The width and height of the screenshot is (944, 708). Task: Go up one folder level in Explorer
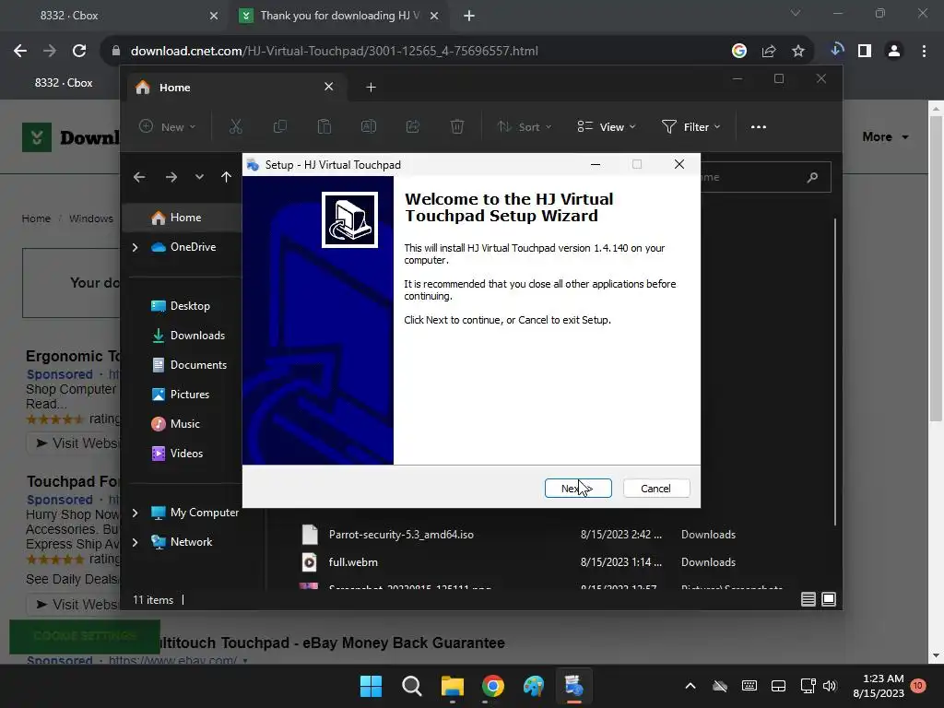[x=226, y=177]
